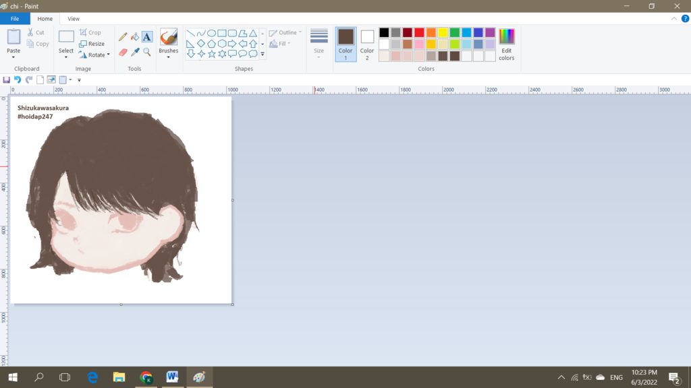Click the New document icon in quick access toolbar

[x=40, y=79]
